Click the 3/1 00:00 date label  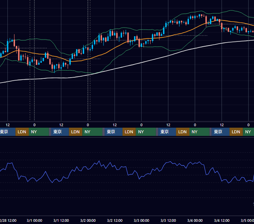pos(34,220)
